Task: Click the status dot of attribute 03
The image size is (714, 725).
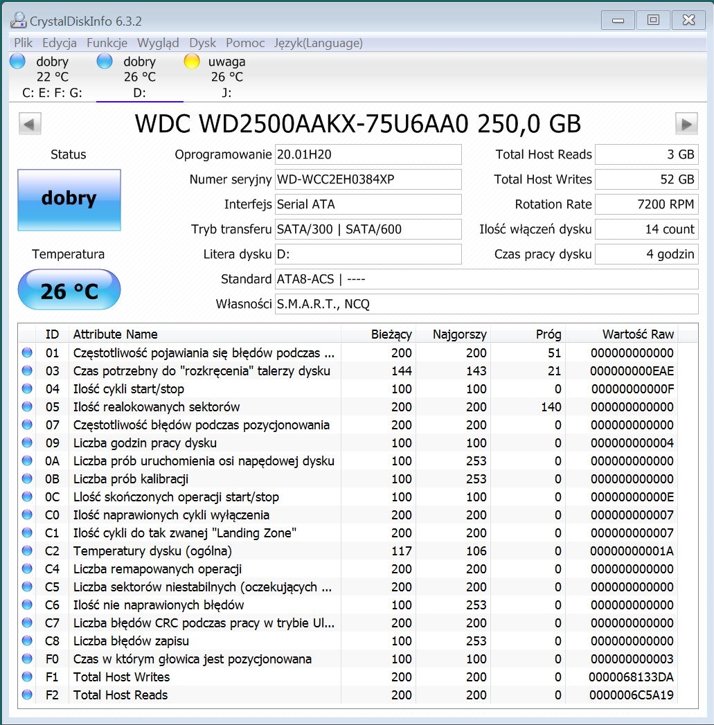Action: [27, 371]
